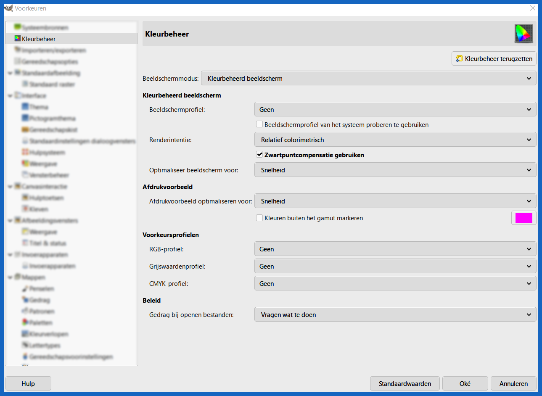This screenshot has width=542, height=396.
Task: Click the Hulpsysteem page icon
Action: (x=25, y=152)
